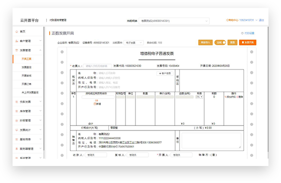Collapse the 发票管理 menu chevron

tap(40, 50)
